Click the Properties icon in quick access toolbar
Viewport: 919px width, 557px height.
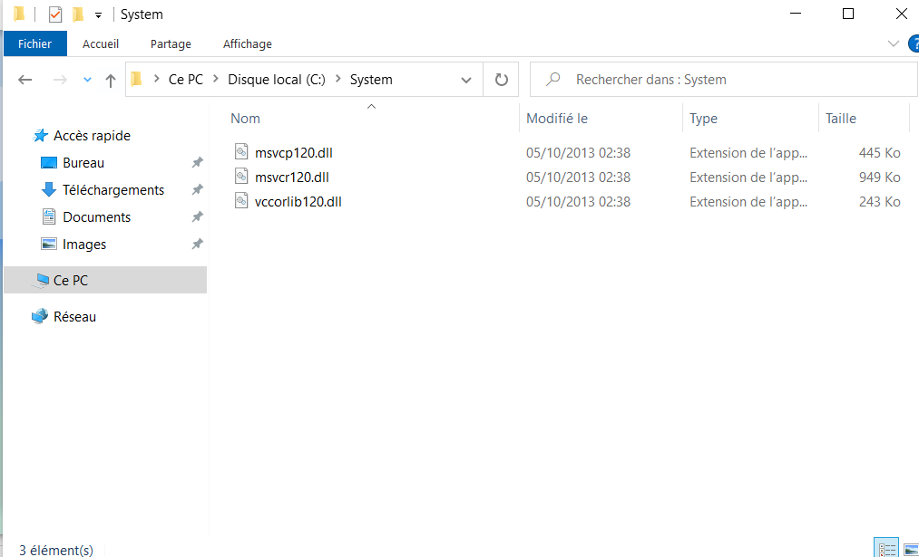click(x=55, y=14)
